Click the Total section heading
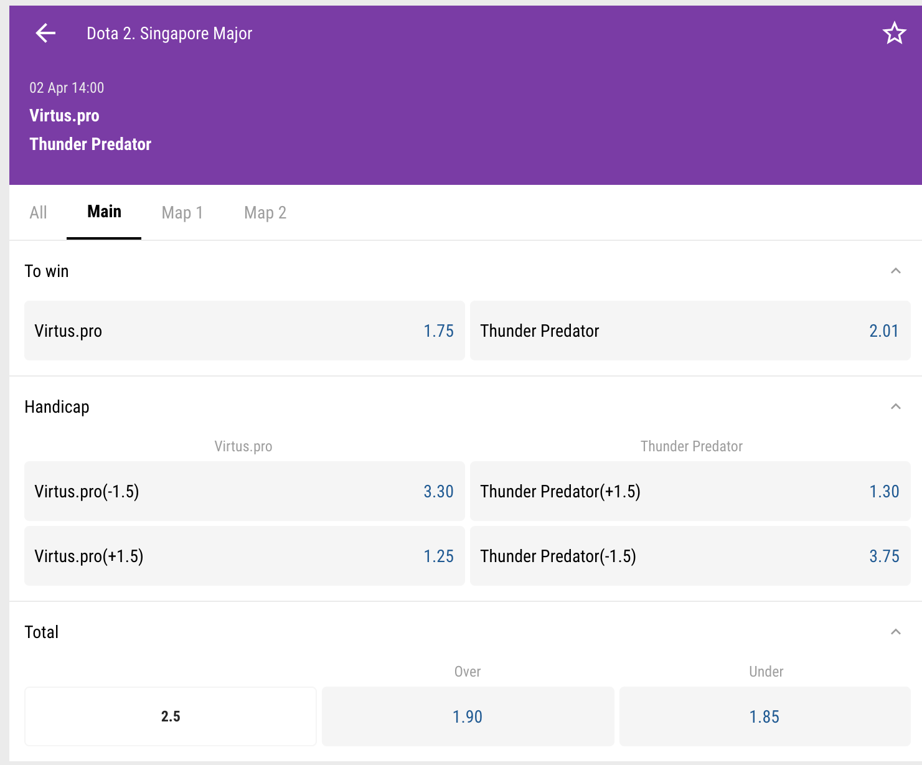 (x=41, y=632)
